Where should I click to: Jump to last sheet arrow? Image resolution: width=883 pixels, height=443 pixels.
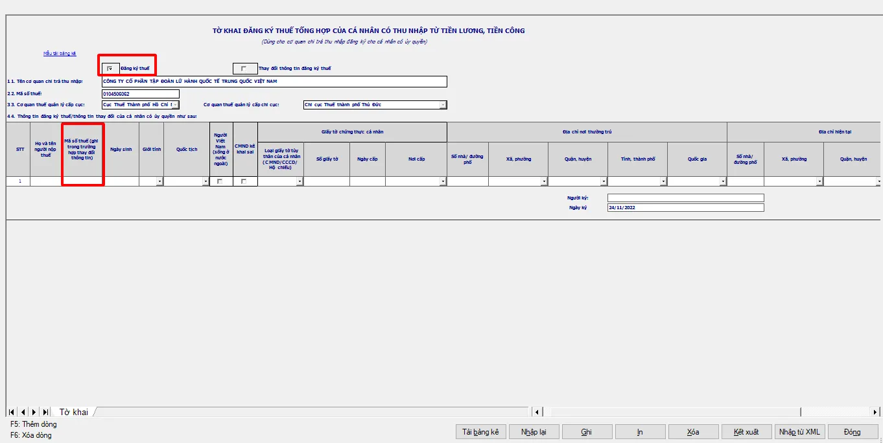[45, 412]
